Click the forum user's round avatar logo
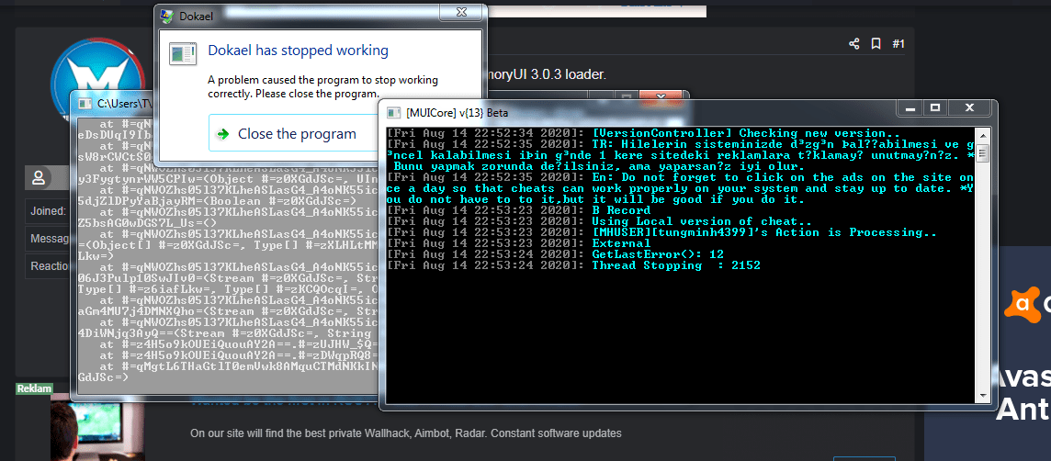This screenshot has height=461, width=1051. tap(98, 75)
